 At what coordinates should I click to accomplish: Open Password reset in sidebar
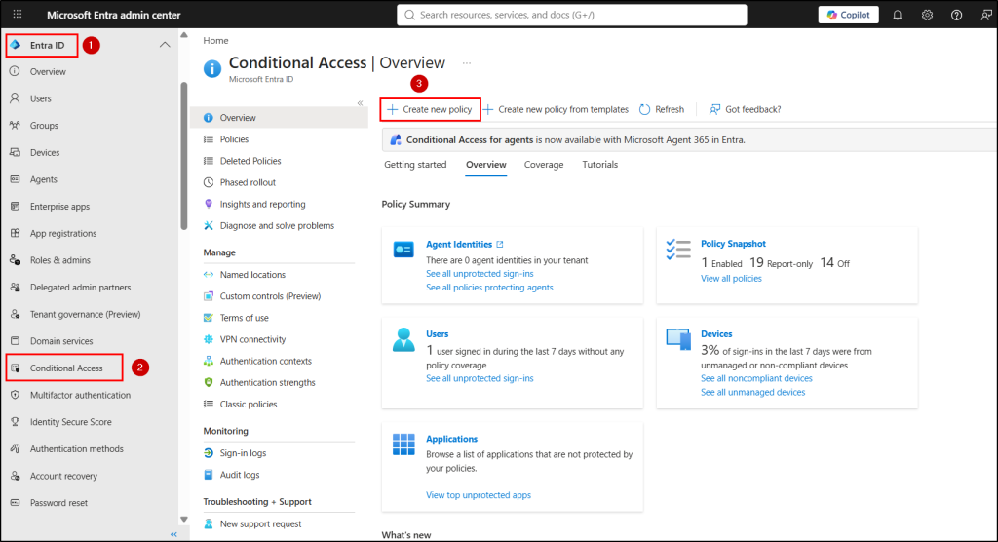pos(58,503)
